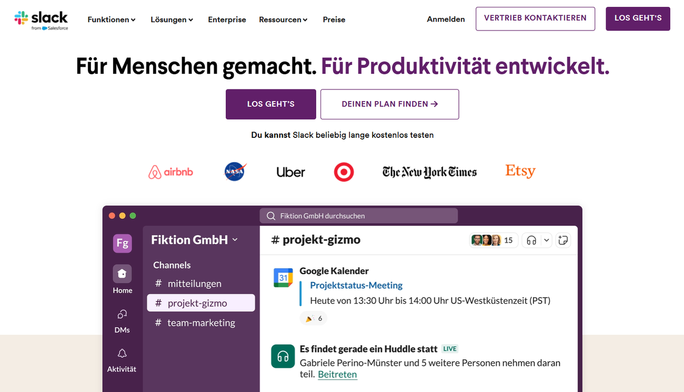Open huddle options via chevron next to headphones
684x392 pixels.
click(x=546, y=239)
